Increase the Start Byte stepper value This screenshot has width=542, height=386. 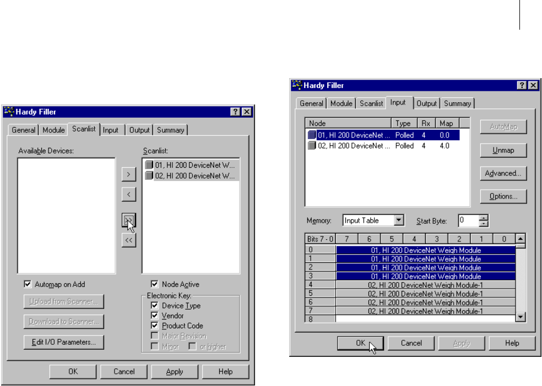(484, 218)
